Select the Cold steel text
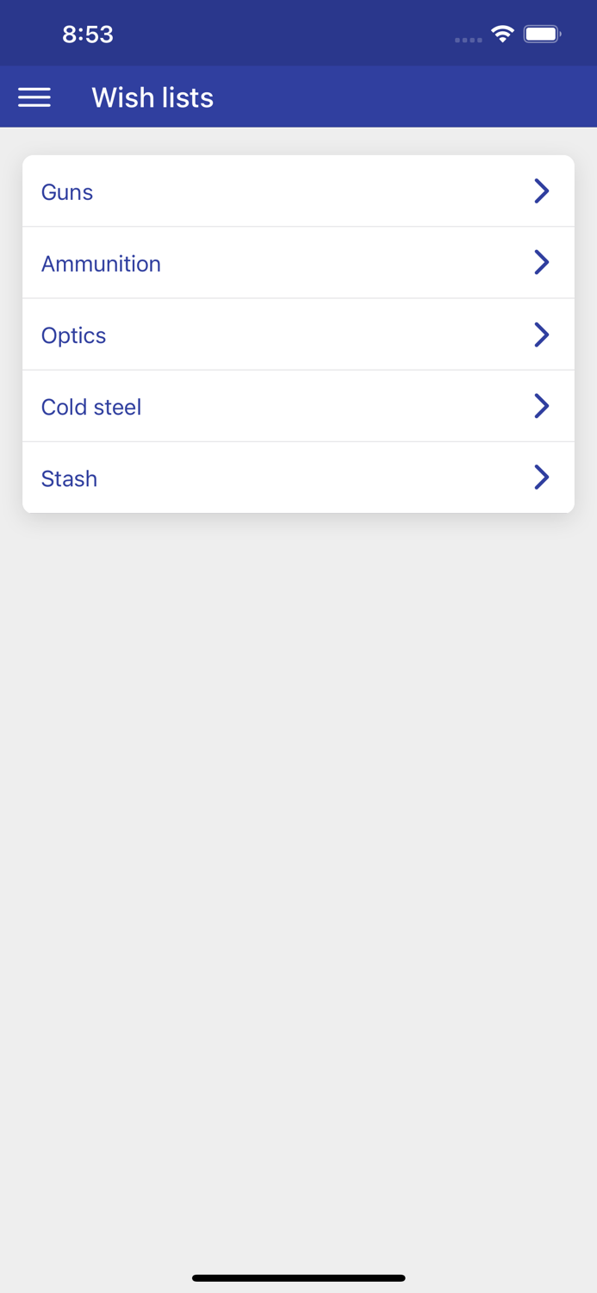The image size is (597, 1293). (91, 407)
